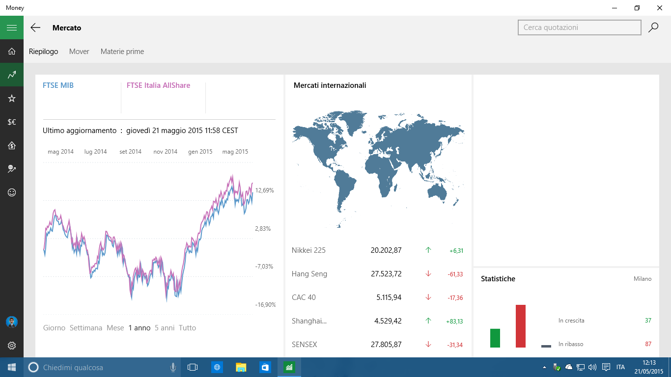The width and height of the screenshot is (671, 377).
Task: Click the search magnifier icon
Action: [x=653, y=27]
